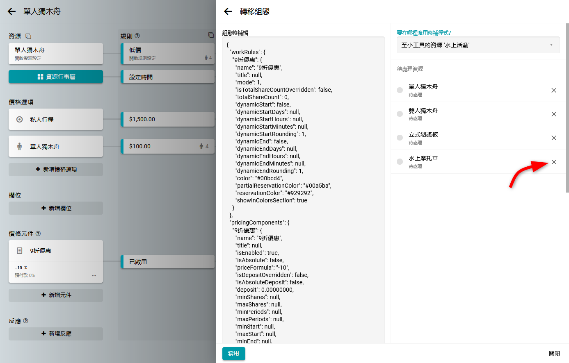
Task: Click the 關閉 close button
Action: 554,353
